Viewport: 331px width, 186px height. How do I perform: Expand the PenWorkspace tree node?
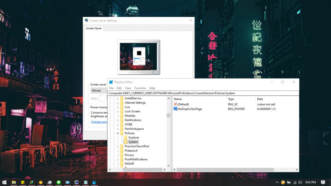(x=118, y=129)
